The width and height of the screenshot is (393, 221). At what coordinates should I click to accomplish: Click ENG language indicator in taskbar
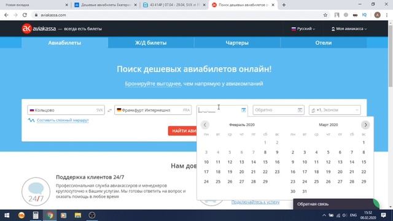[354, 215]
